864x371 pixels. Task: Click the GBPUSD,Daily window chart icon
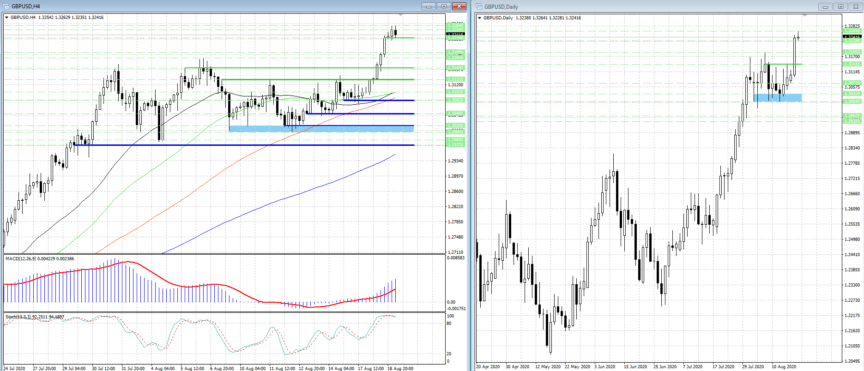pos(479,6)
